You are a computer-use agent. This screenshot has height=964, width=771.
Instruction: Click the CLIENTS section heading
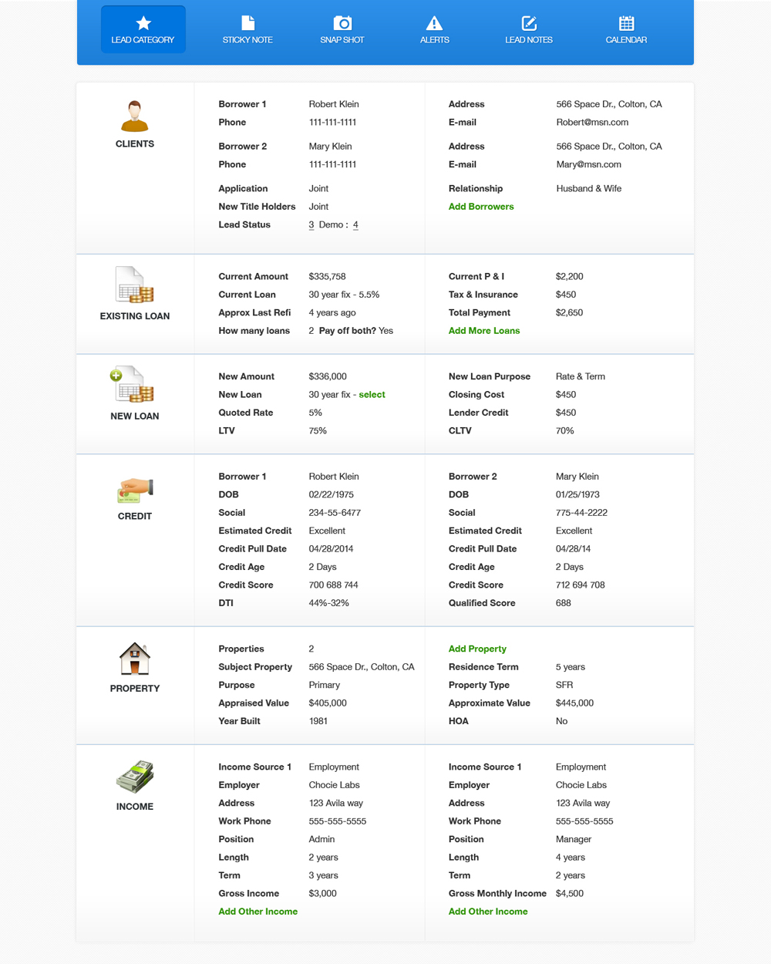pos(135,144)
